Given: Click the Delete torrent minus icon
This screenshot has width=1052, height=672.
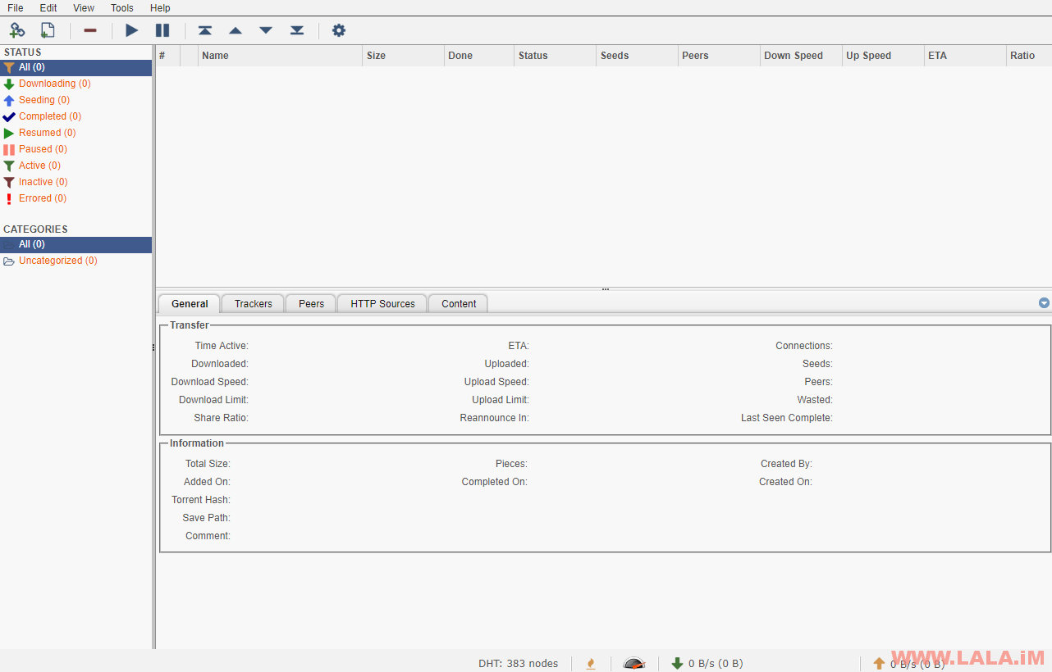Looking at the screenshot, I should pos(90,30).
